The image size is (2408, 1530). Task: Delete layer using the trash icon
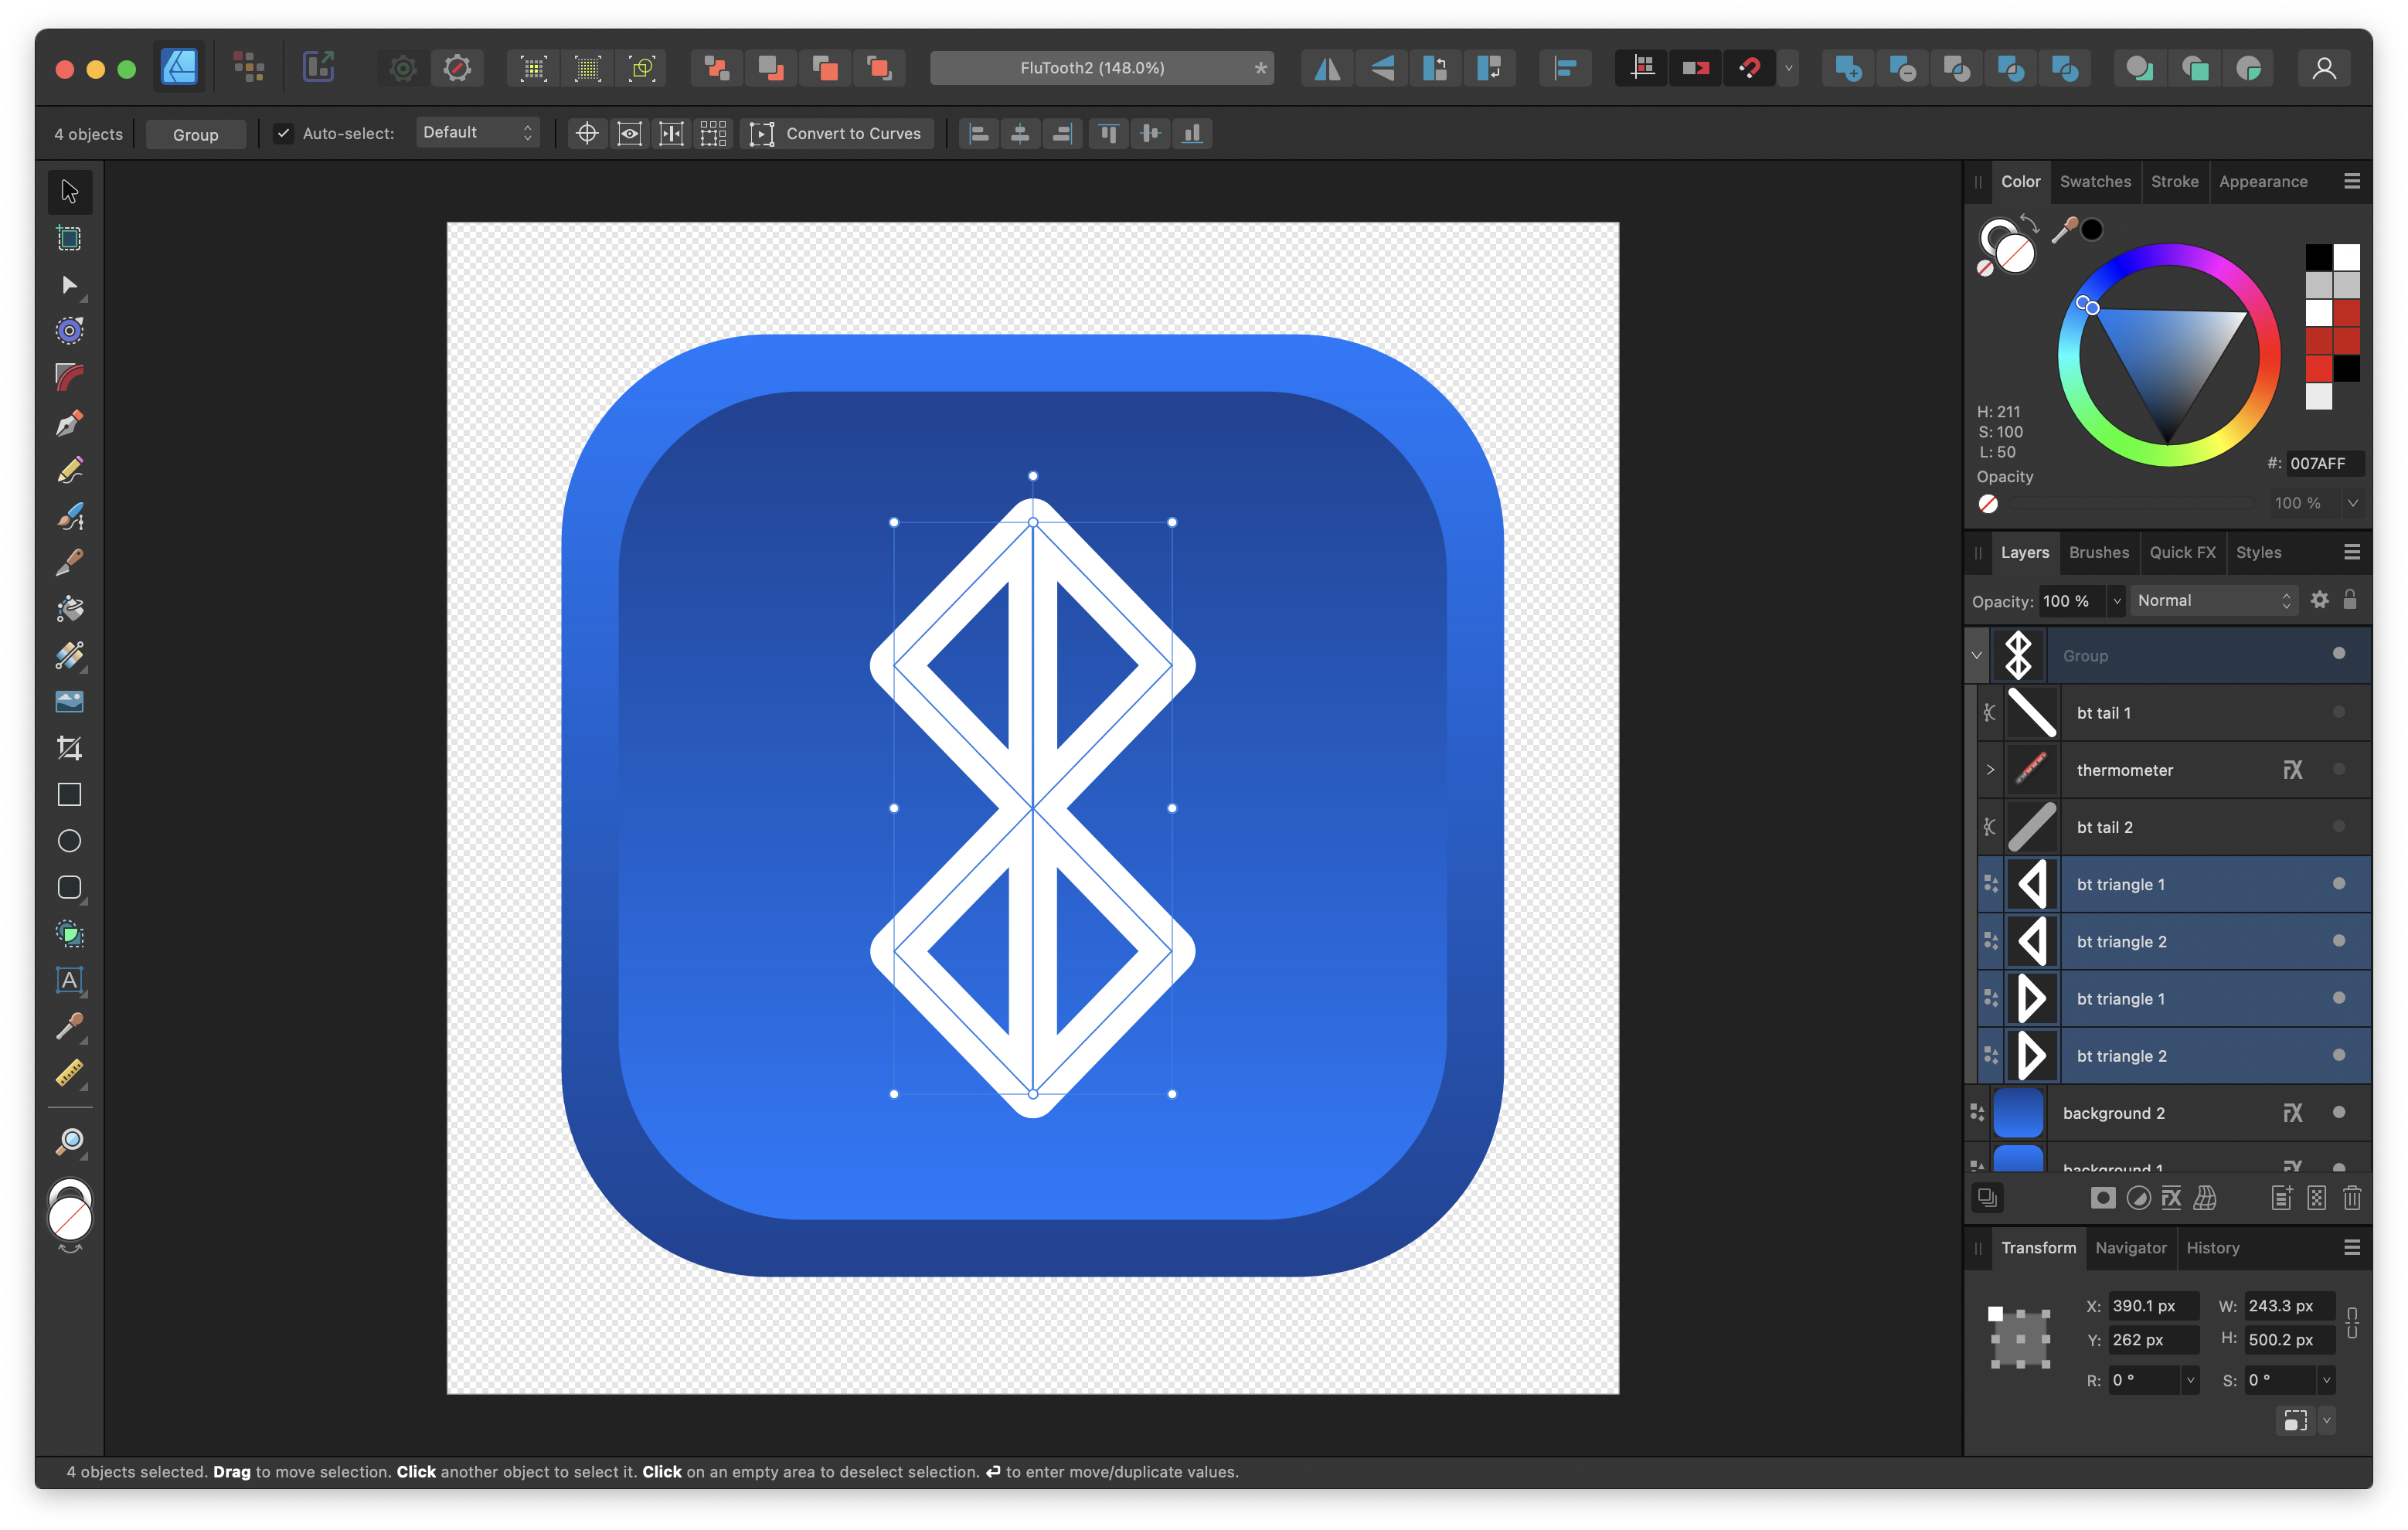(x=2351, y=1198)
